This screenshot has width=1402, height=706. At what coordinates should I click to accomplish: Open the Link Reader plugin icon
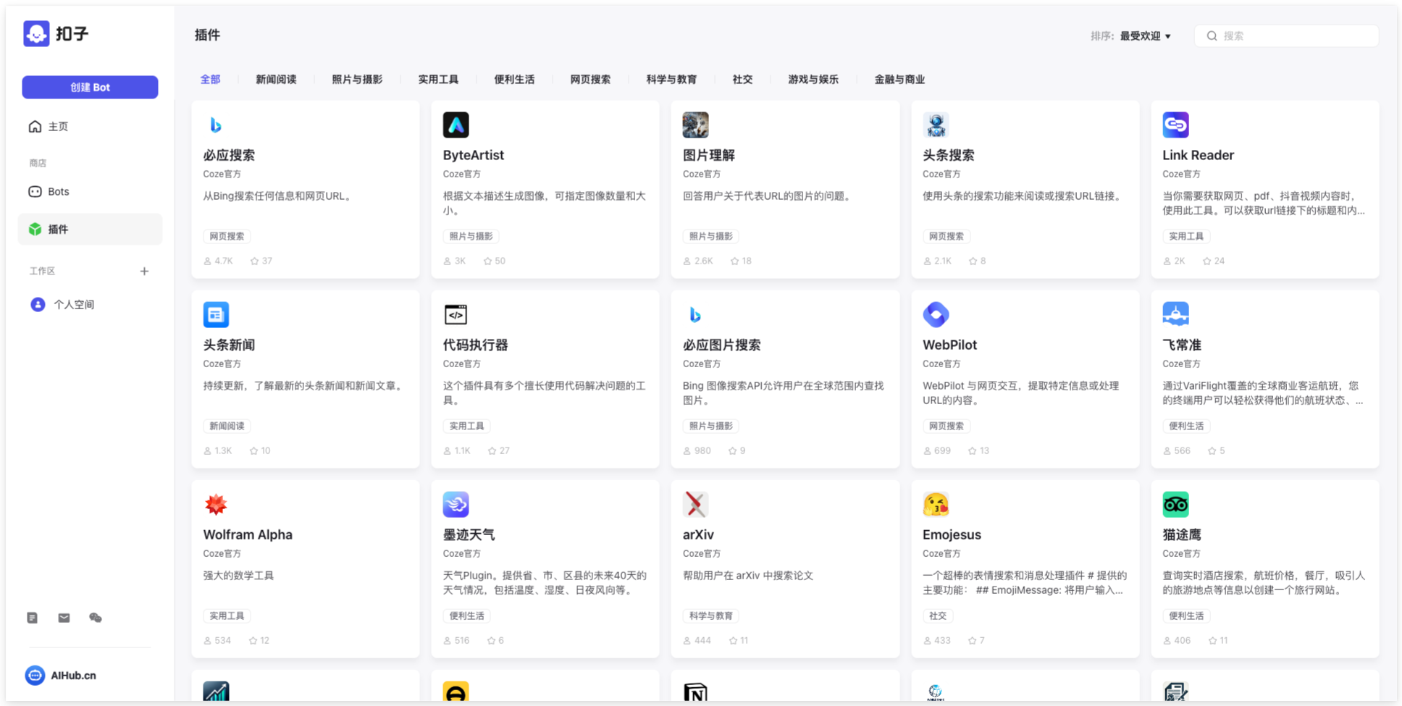click(1175, 125)
